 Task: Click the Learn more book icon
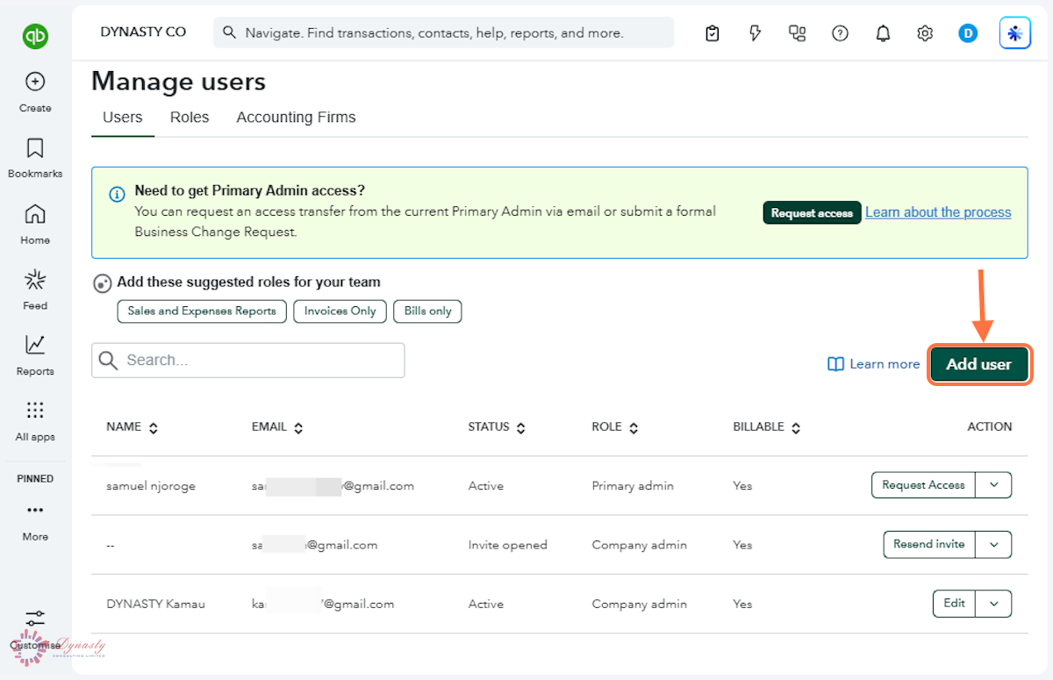(836, 364)
